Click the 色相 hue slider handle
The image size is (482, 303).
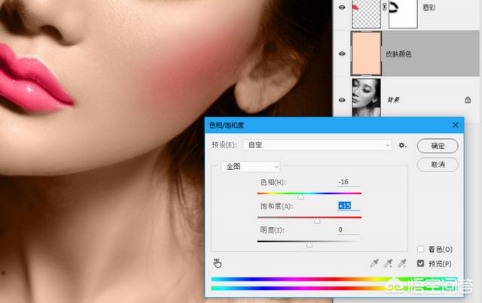tap(300, 196)
